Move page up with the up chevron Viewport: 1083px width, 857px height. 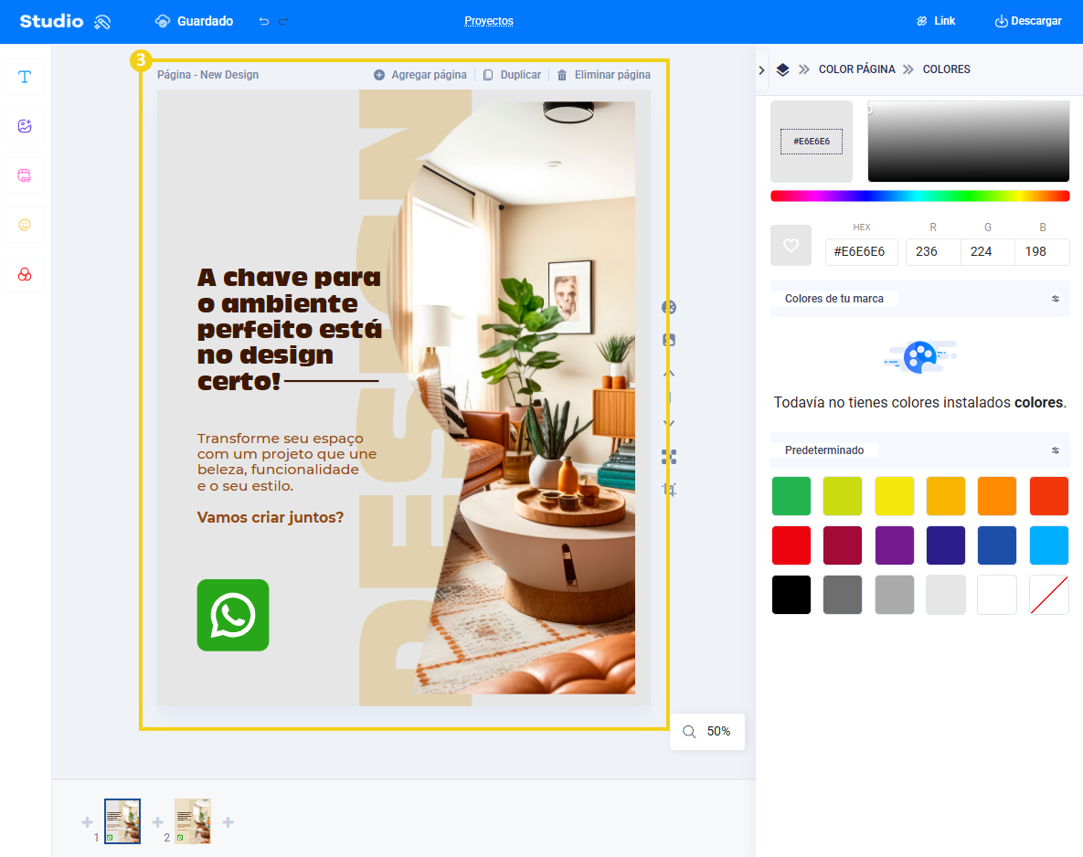(669, 374)
